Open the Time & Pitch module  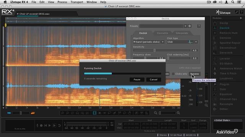tap(228, 73)
